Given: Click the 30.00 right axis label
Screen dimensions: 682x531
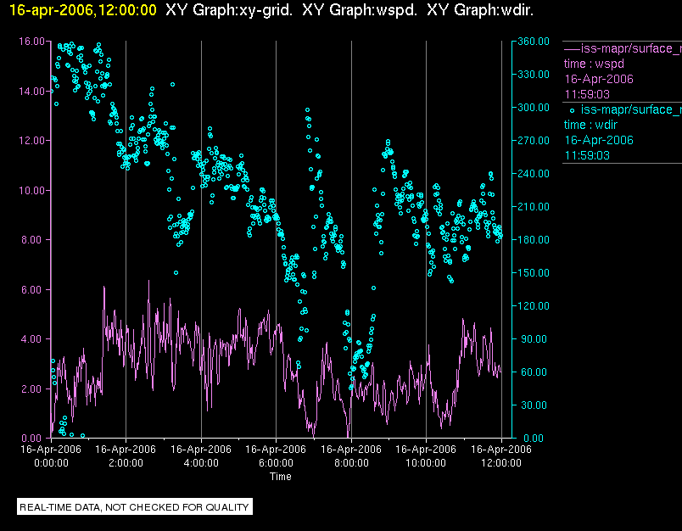Looking at the screenshot, I should click(535, 405).
